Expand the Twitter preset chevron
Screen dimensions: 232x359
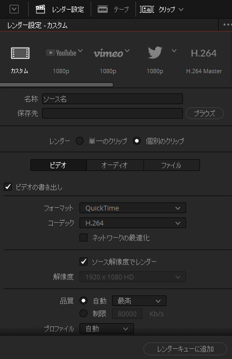click(174, 51)
